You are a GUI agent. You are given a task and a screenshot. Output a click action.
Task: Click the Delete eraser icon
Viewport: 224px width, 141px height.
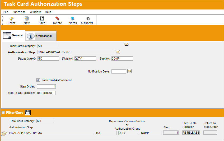click(x=57, y=18)
